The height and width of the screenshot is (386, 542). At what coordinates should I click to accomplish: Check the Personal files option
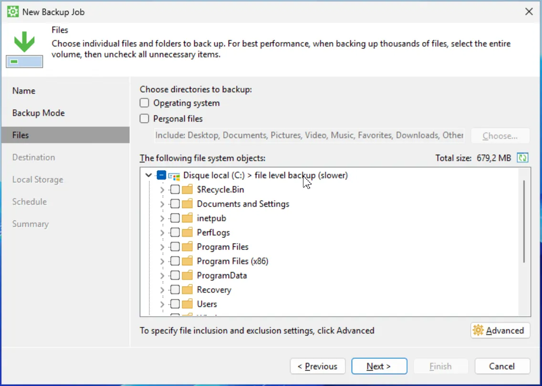(145, 119)
